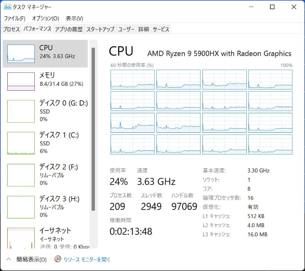Click the リソース モニター icon at bottom
This screenshot has height=271, width=305.
click(x=58, y=259)
